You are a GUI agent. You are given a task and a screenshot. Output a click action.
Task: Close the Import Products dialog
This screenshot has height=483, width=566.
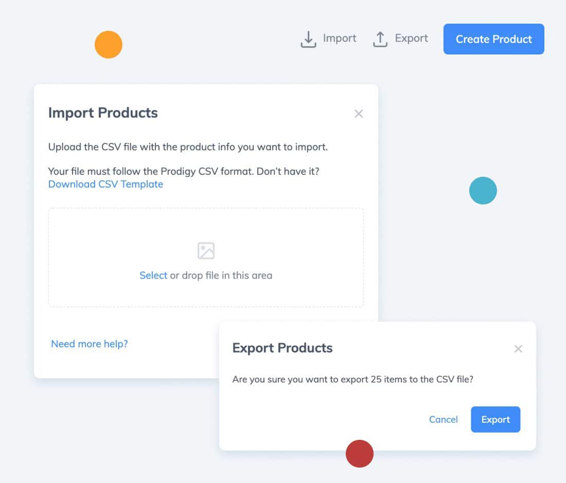pyautogui.click(x=359, y=114)
